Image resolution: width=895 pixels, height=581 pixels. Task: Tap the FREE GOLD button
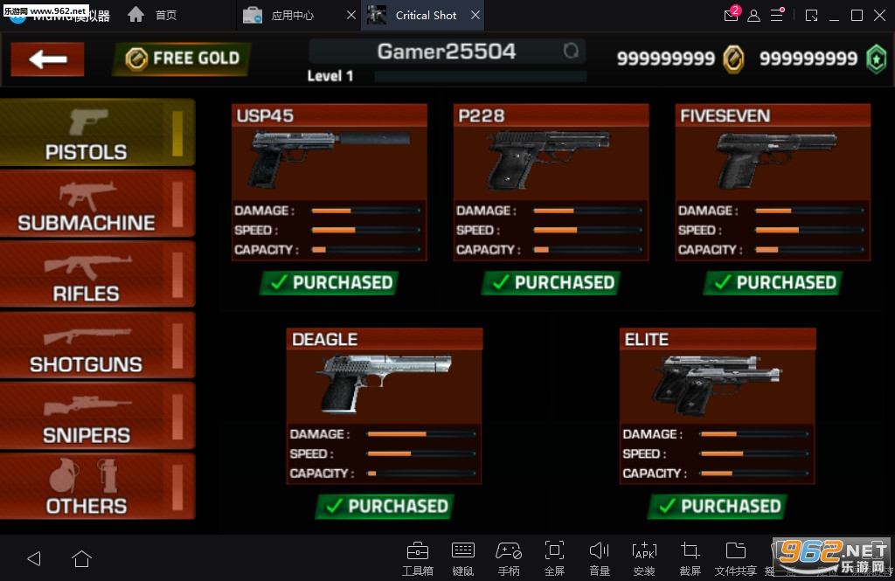click(182, 59)
